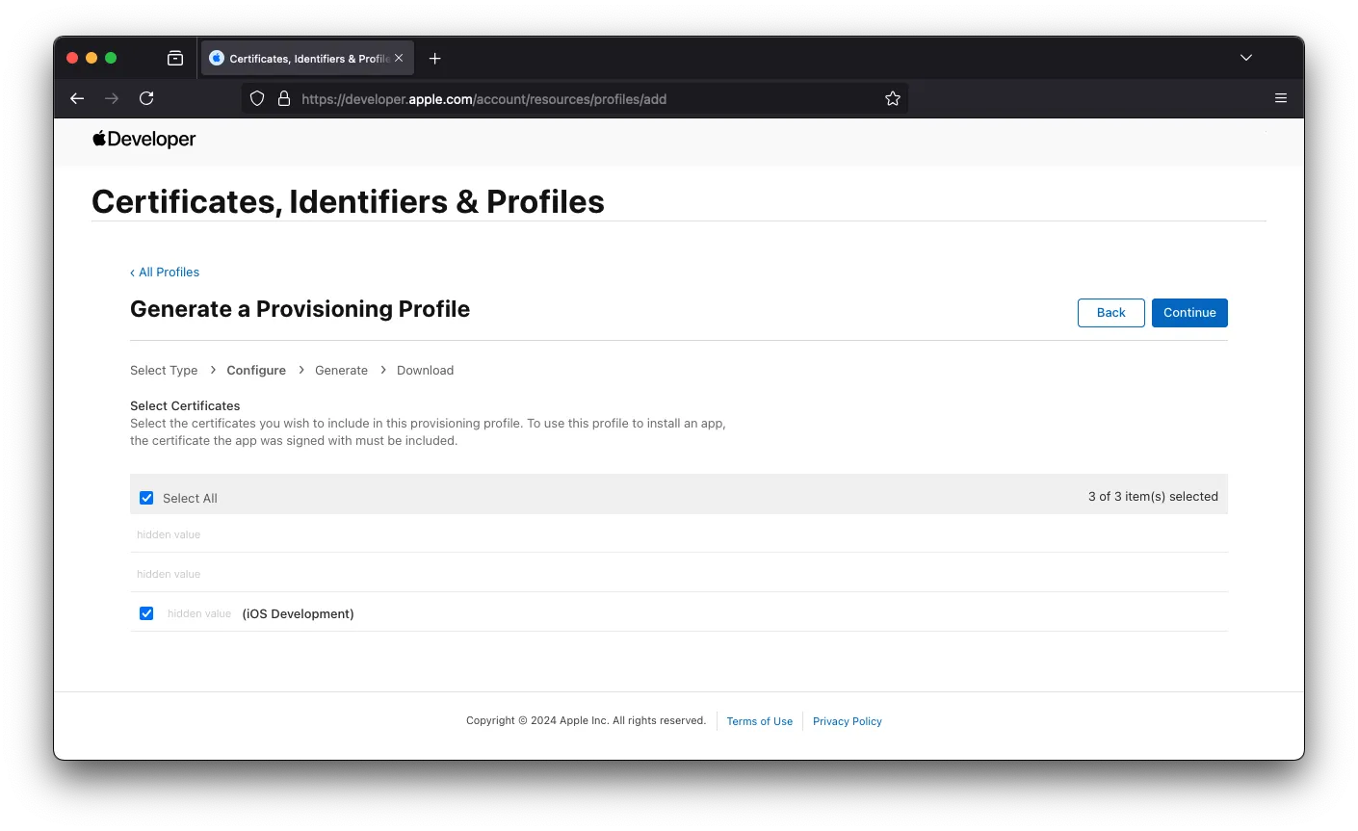Image resolution: width=1358 pixels, height=831 pixels.
Task: Select the Certificates, Identifiers & Profiles browser tab
Action: [307, 58]
